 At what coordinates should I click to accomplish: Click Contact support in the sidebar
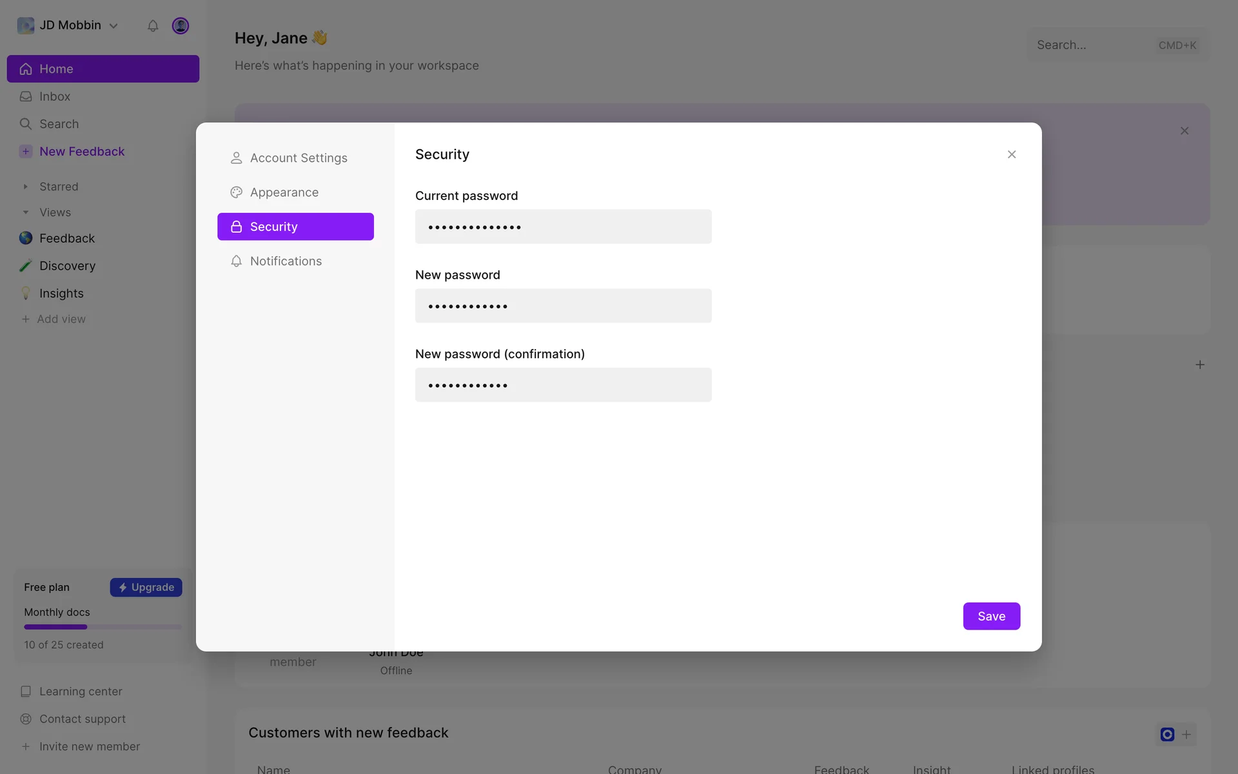pyautogui.click(x=82, y=719)
